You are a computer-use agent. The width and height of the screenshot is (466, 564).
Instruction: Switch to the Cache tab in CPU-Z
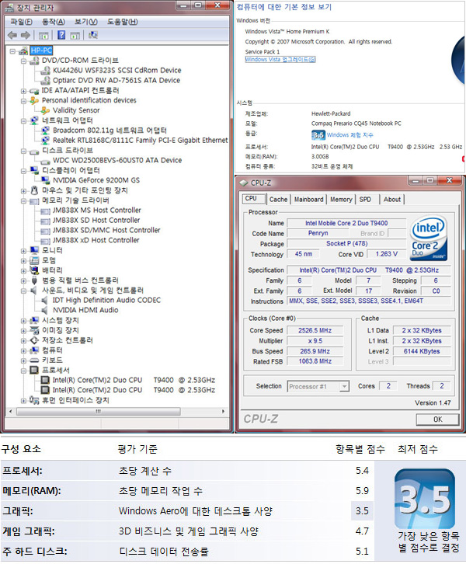(278, 200)
